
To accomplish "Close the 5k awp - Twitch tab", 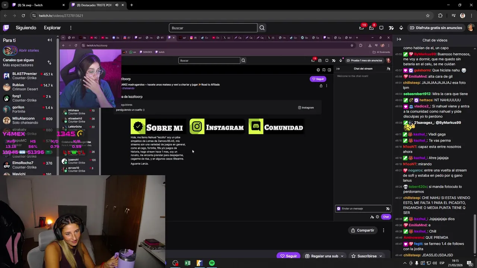I will point(63,5).
